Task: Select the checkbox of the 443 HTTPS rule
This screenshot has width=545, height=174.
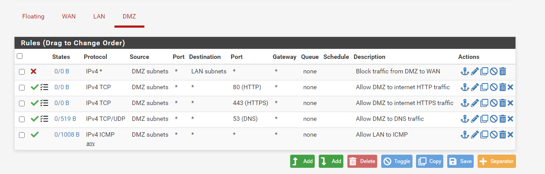Action: pyautogui.click(x=22, y=103)
